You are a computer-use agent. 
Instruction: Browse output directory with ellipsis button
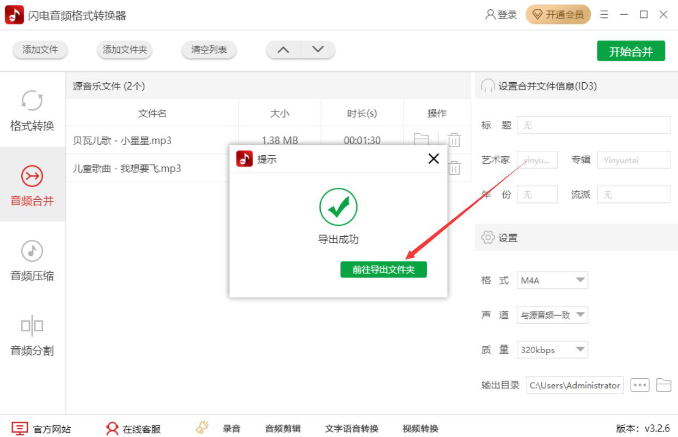click(x=640, y=385)
